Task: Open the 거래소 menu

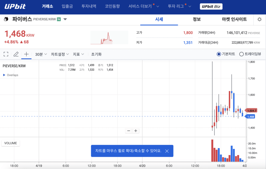Action: point(48,6)
